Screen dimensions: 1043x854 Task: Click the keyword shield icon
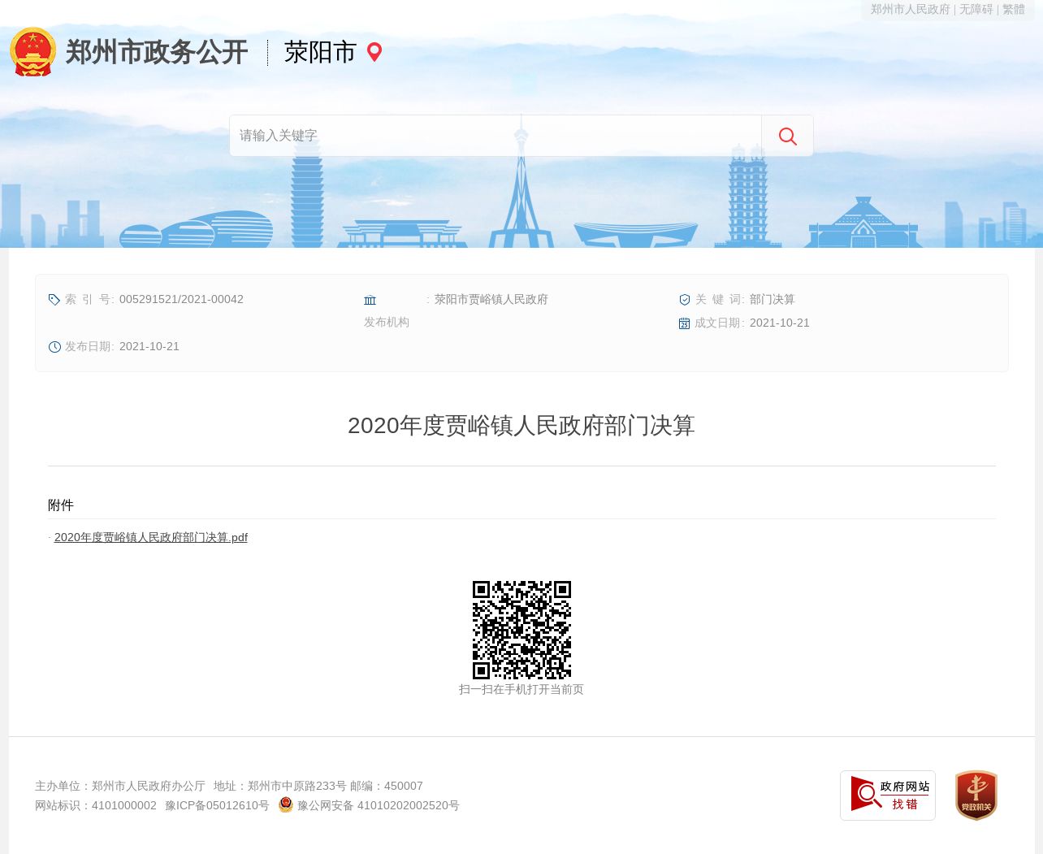coord(685,300)
